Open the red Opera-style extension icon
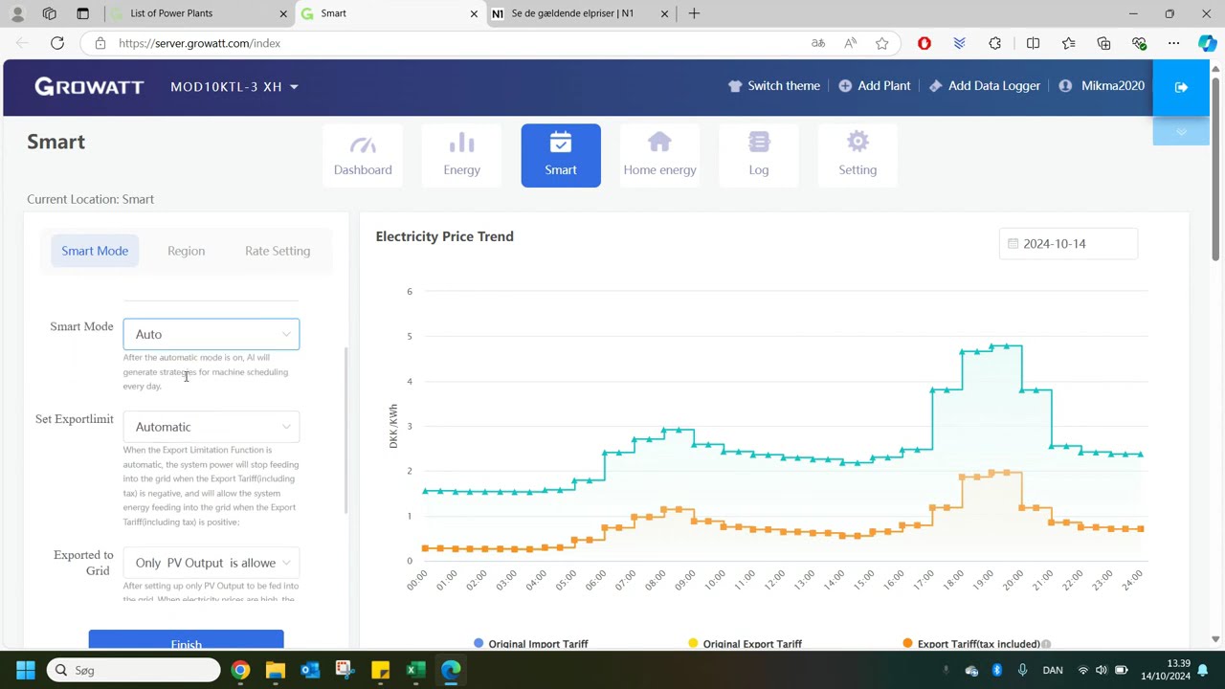This screenshot has width=1225, height=689. point(924,43)
